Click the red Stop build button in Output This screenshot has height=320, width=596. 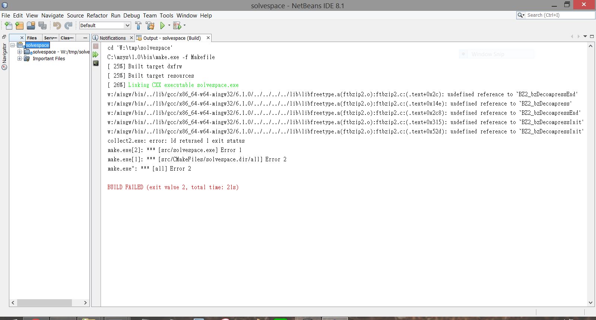96,46
